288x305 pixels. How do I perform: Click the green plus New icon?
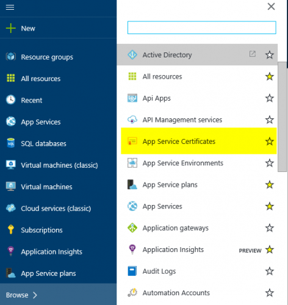point(11,28)
